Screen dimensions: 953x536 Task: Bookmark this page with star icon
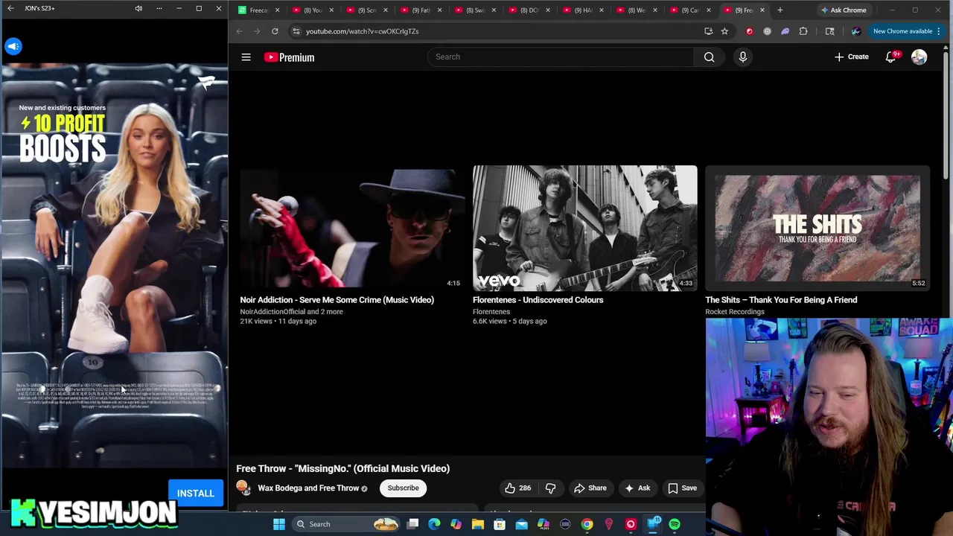tap(724, 31)
